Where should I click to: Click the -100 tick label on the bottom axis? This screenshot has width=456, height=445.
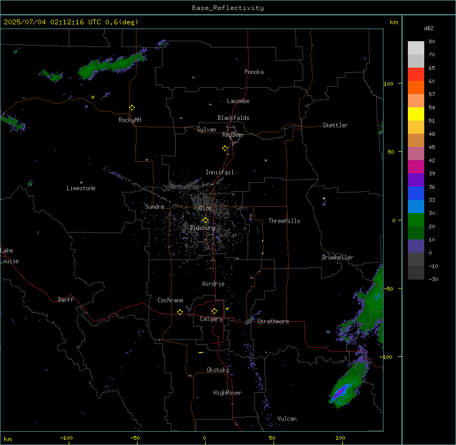pyautogui.click(x=66, y=438)
